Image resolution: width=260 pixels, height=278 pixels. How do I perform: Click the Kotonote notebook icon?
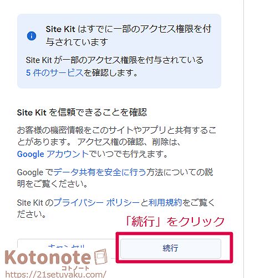point(100,256)
